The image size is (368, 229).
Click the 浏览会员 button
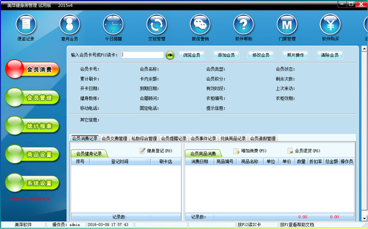click(x=191, y=55)
